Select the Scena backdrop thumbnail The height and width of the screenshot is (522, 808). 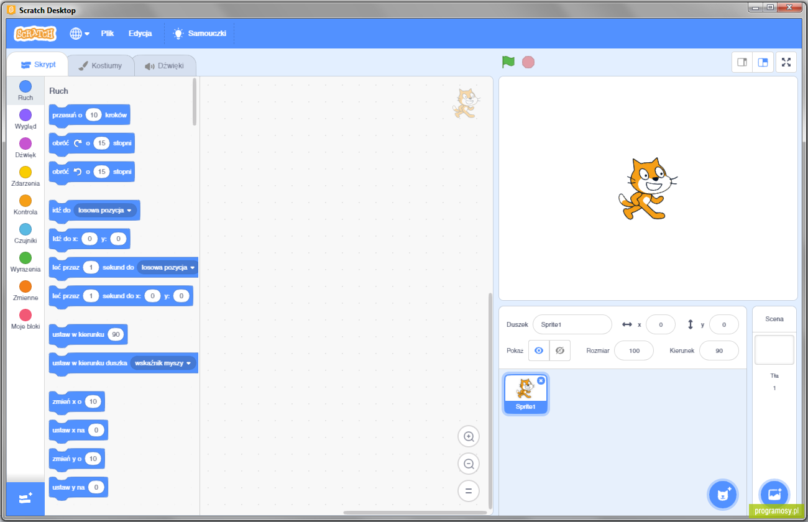coord(774,350)
